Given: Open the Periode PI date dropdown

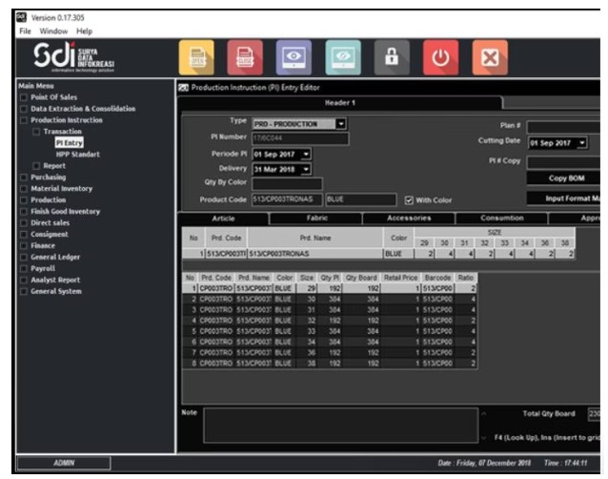Looking at the screenshot, I should click(306, 155).
